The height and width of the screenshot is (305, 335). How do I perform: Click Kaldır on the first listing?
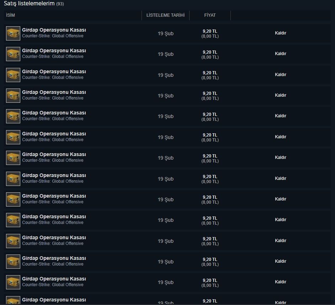tap(280, 33)
